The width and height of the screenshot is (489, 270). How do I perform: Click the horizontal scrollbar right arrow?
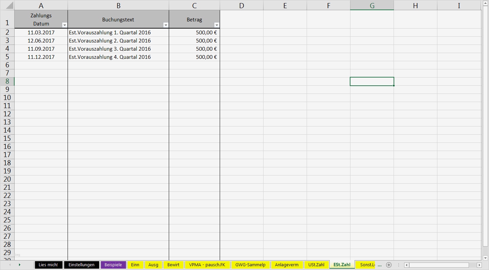[x=479, y=265]
